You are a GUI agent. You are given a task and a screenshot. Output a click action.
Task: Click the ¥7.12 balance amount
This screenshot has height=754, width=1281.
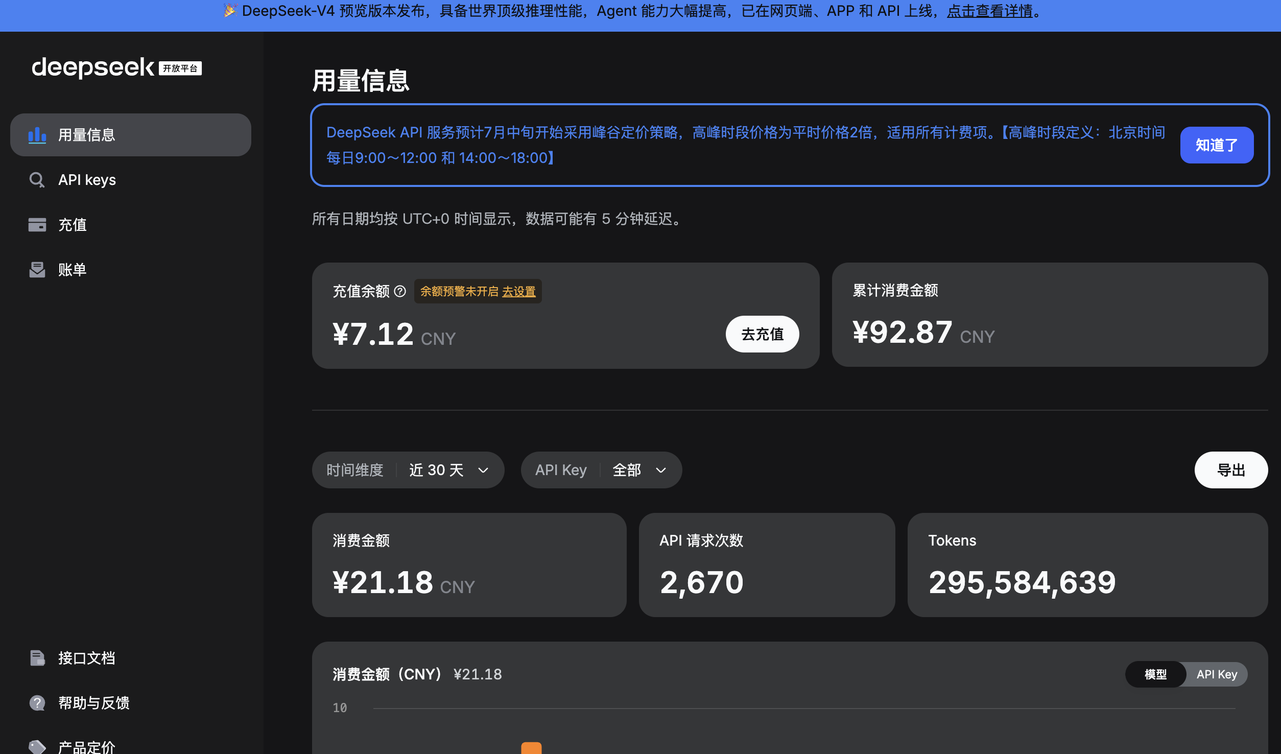click(x=373, y=335)
